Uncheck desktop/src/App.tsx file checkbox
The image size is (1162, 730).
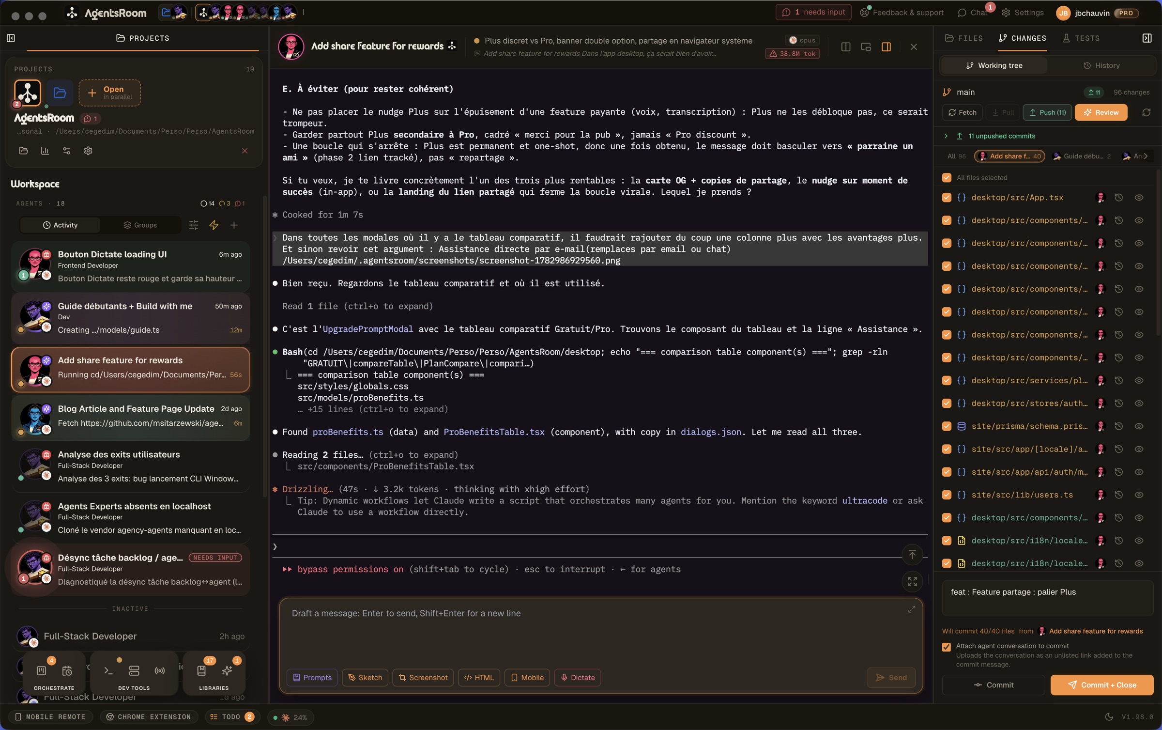pos(947,198)
